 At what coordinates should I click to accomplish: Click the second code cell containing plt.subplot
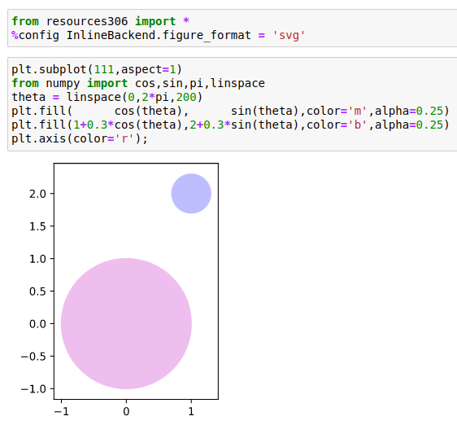point(233,104)
